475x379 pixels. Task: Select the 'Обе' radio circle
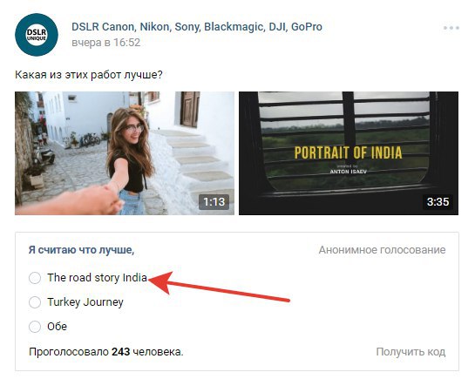(35, 327)
